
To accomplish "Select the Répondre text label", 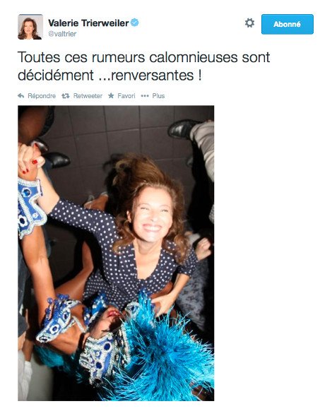I will pyautogui.click(x=42, y=96).
